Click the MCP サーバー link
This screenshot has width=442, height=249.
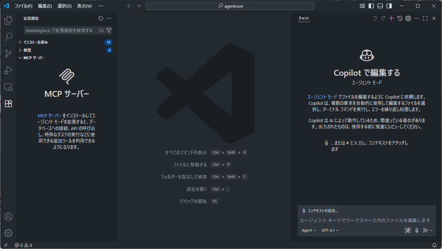pyautogui.click(x=49, y=116)
